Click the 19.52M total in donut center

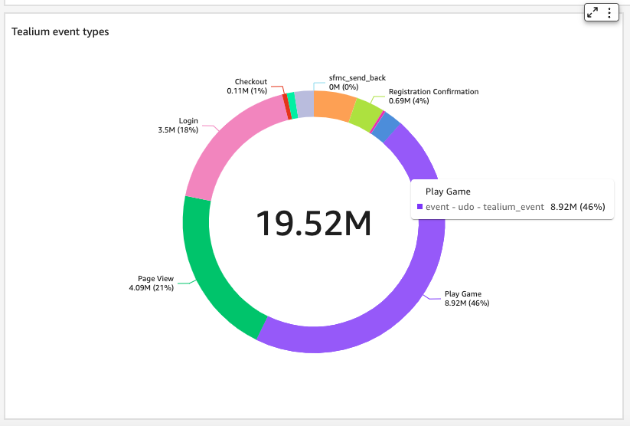point(313,223)
